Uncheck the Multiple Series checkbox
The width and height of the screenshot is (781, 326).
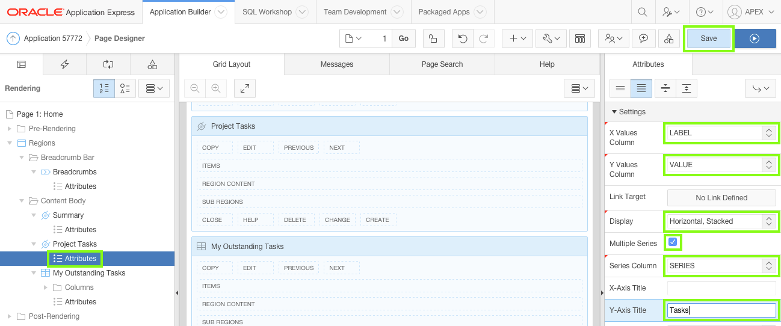tap(673, 242)
